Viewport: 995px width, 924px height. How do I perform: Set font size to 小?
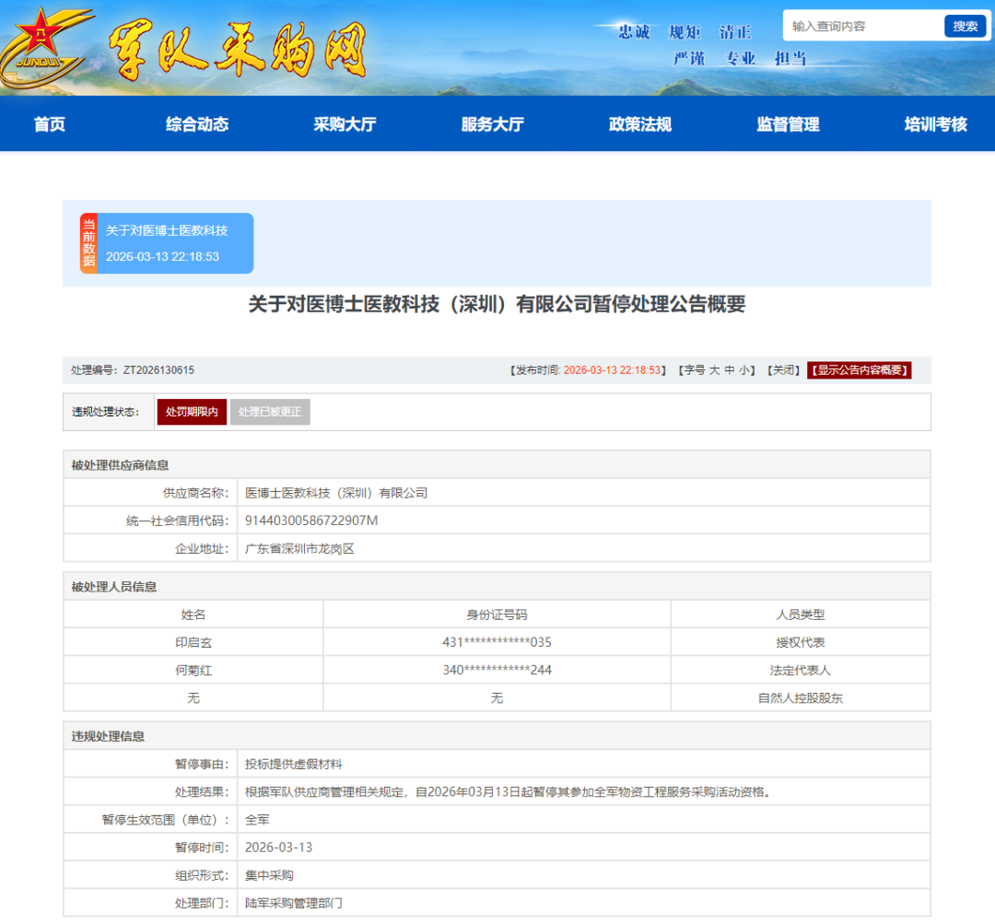[743, 367]
